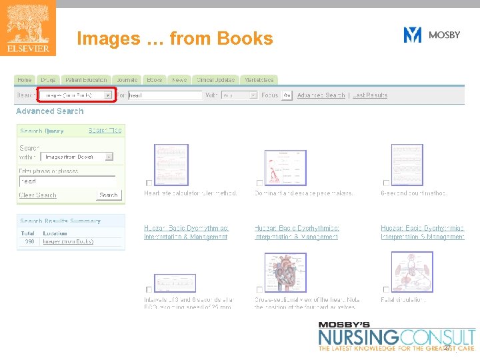Click the Clear Search link
Screen dimensions: 480x360
(x=37, y=195)
